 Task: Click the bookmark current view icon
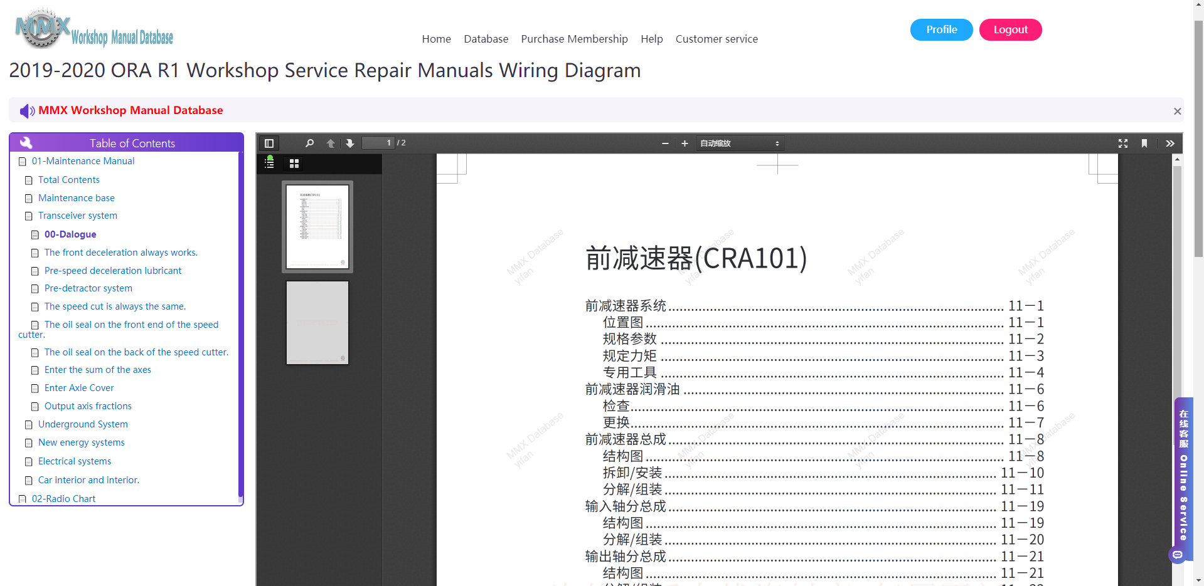(x=1144, y=144)
